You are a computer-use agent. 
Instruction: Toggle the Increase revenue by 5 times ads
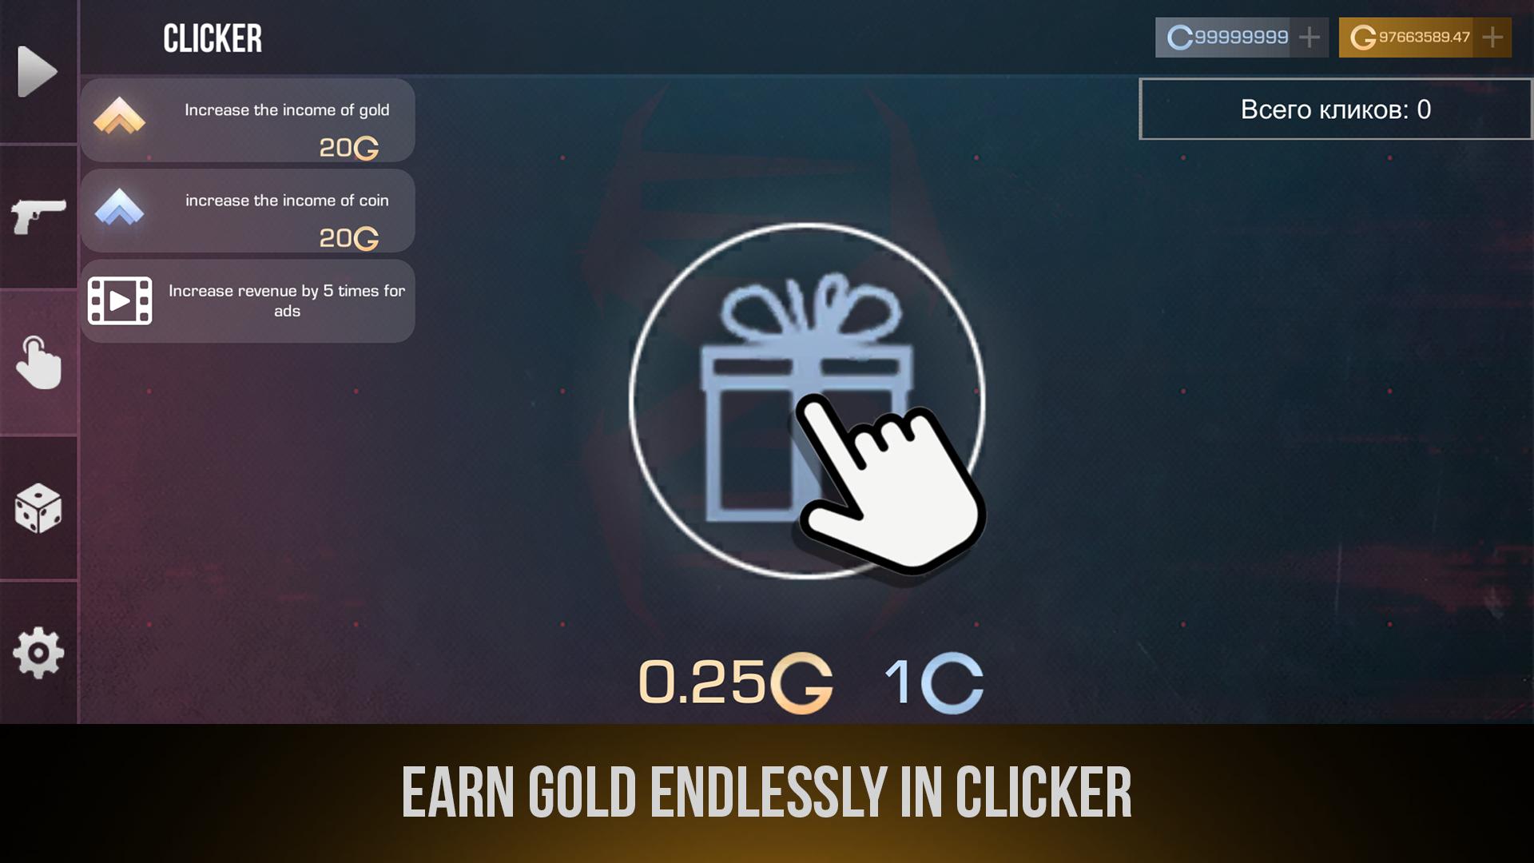click(x=250, y=300)
